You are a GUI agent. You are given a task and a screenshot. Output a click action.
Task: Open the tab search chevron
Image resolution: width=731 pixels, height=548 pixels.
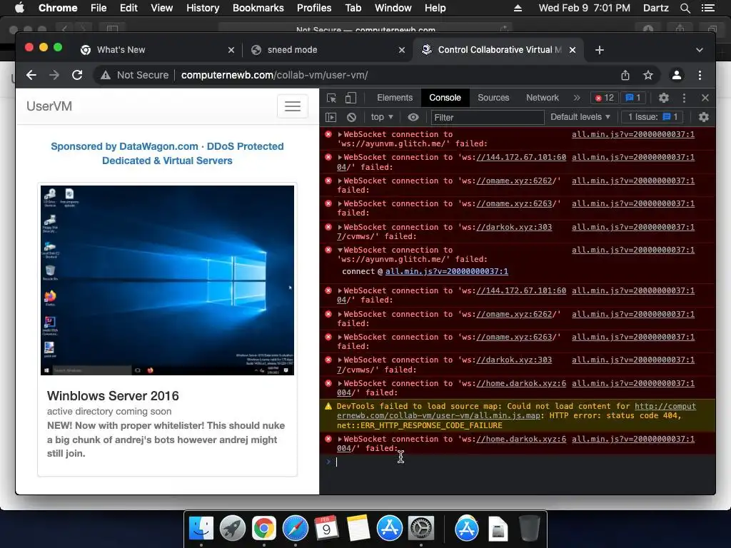pyautogui.click(x=700, y=50)
